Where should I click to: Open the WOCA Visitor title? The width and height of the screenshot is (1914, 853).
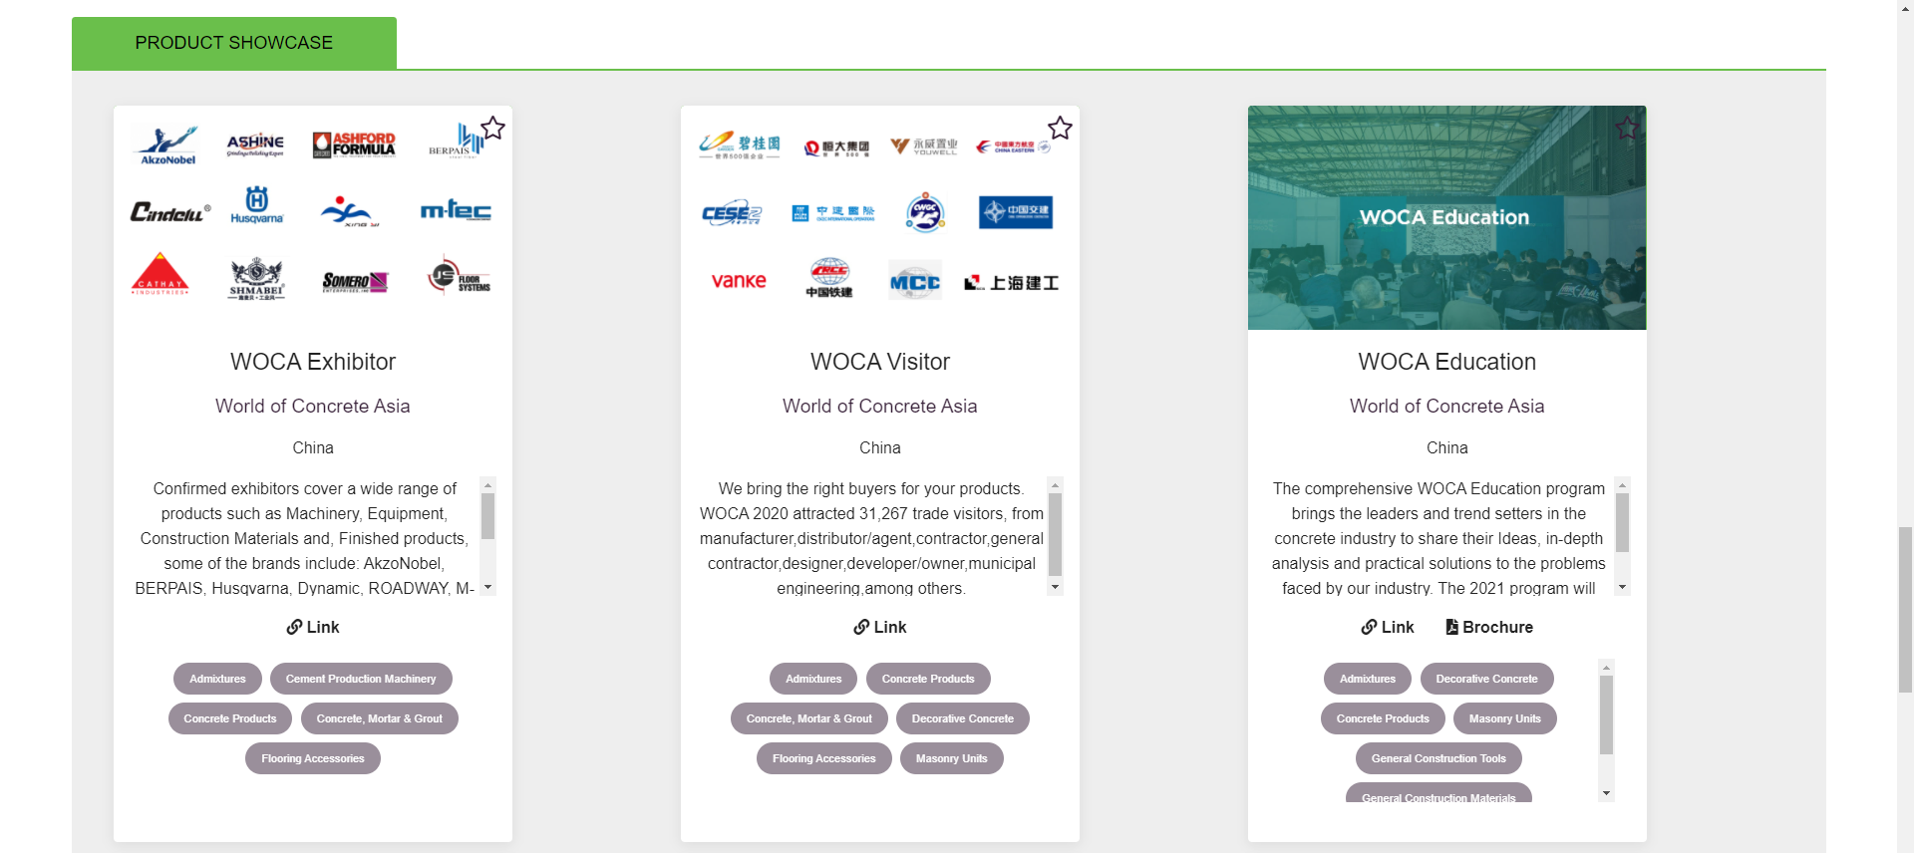pyautogui.click(x=880, y=362)
